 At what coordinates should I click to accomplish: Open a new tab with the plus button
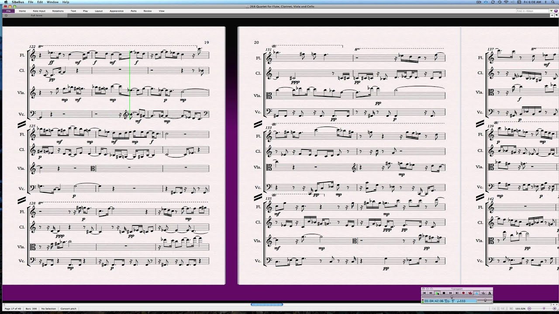[x=552, y=15]
